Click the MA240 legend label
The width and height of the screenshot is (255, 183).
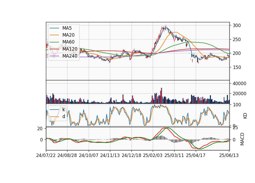point(70,56)
